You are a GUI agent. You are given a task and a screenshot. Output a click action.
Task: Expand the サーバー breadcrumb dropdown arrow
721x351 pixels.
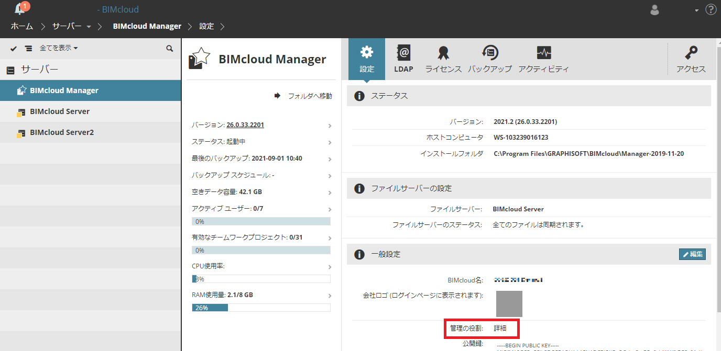tap(89, 26)
